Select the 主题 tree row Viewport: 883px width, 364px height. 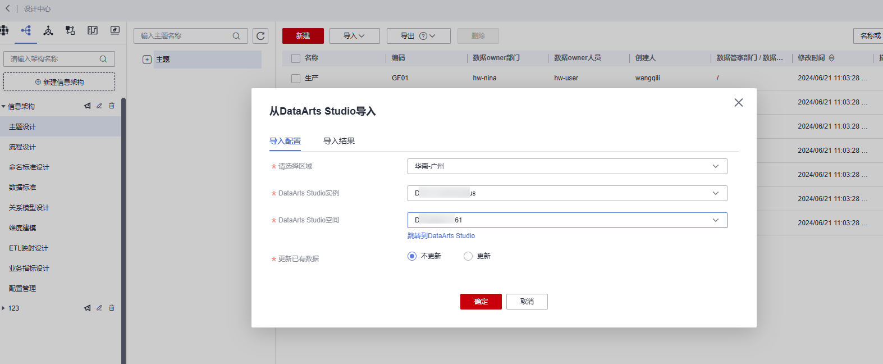point(208,60)
